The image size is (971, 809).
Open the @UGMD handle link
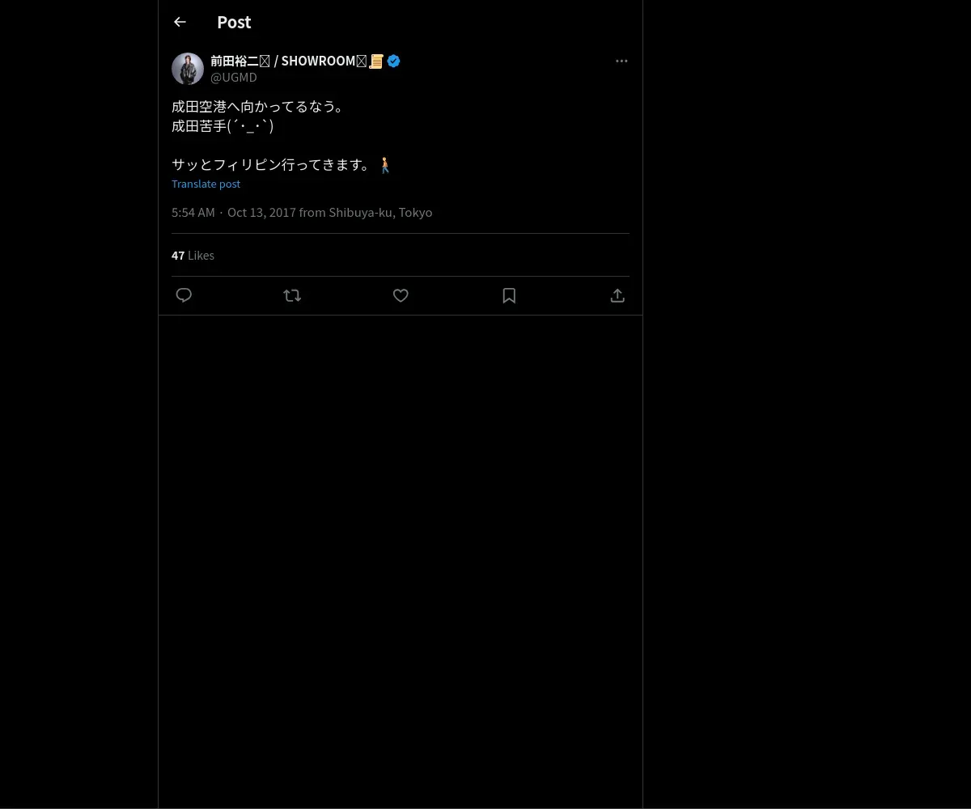[234, 77]
